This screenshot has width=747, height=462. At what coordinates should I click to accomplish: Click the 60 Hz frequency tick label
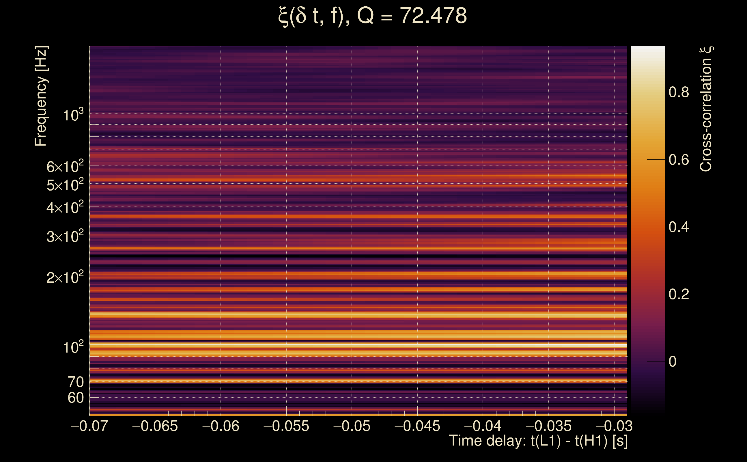(x=75, y=398)
